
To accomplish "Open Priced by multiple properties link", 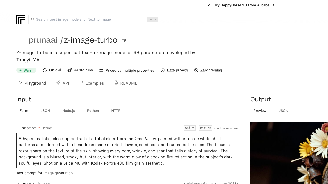I will (130, 70).
